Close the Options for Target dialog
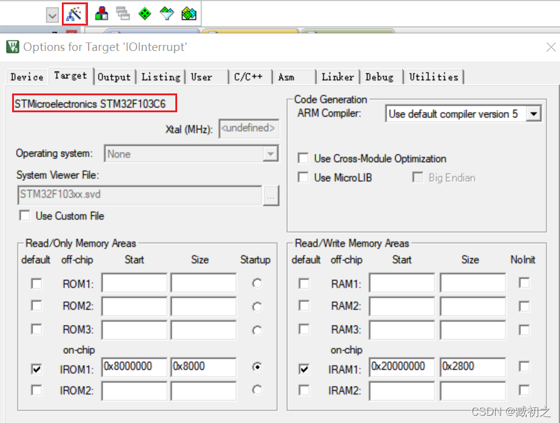Image resolution: width=560 pixels, height=423 pixels. [551, 47]
